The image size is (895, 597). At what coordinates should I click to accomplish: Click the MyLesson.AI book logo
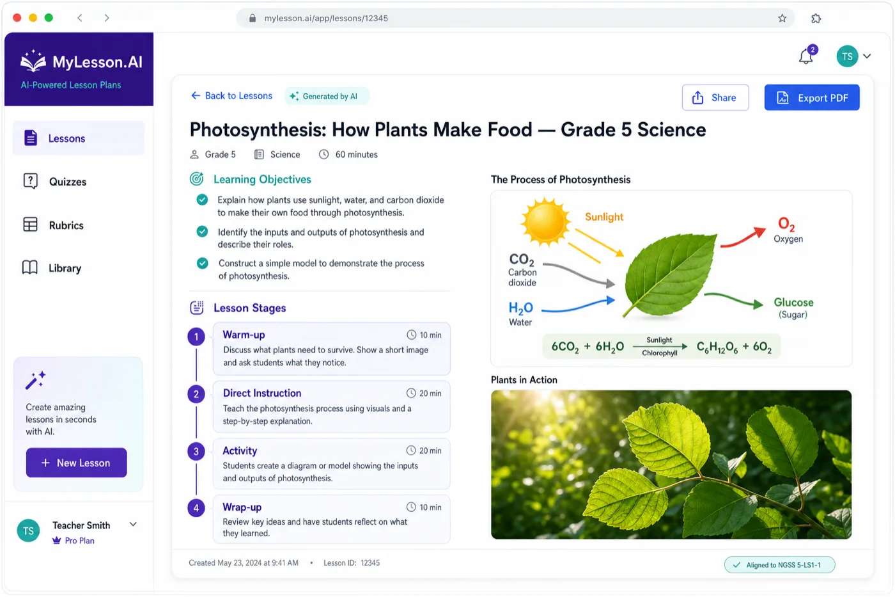point(33,61)
